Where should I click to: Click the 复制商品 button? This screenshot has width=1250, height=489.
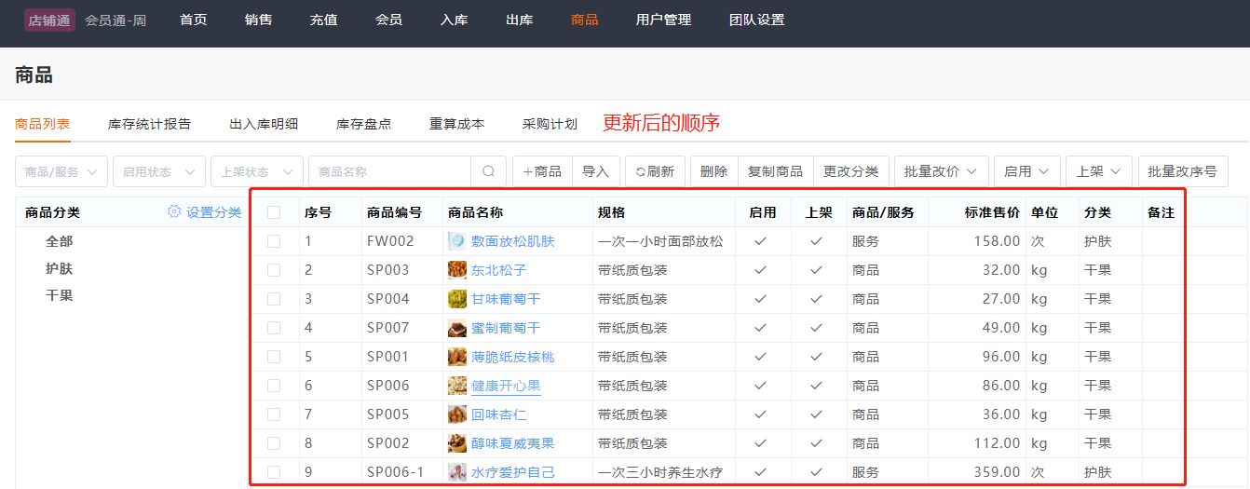coord(775,171)
